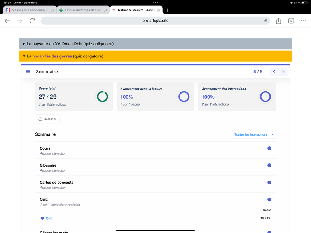
Task: Open the hamburger menu beside Sommaire
Action: click(x=28, y=72)
